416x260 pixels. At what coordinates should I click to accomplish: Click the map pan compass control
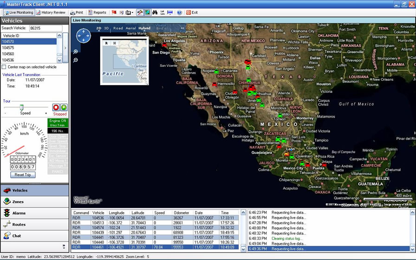coord(83,36)
